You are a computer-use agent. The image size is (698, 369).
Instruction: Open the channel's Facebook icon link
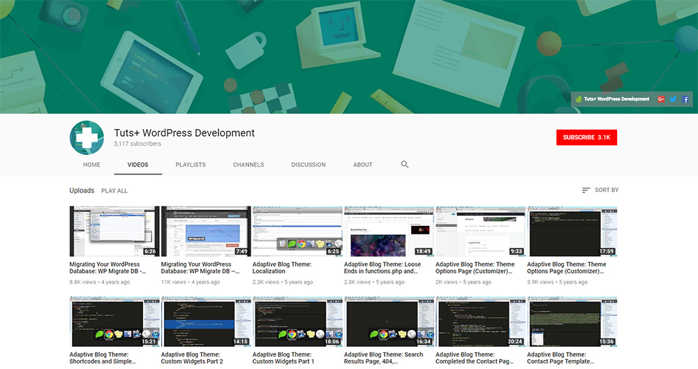point(685,99)
